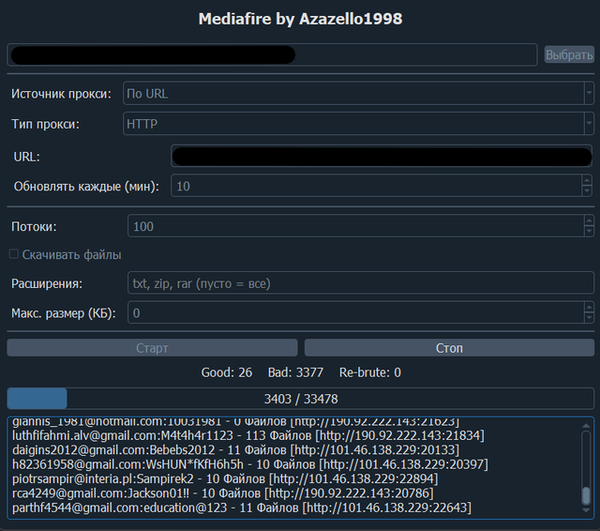This screenshot has height=531, width=600.
Task: Increase Потоки count with up arrow
Action: 589,220
